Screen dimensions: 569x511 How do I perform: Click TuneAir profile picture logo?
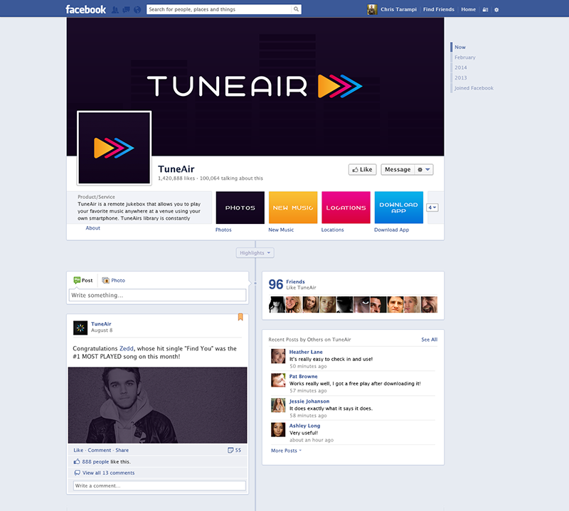115,148
